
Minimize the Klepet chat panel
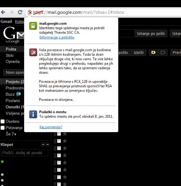tap(47, 144)
